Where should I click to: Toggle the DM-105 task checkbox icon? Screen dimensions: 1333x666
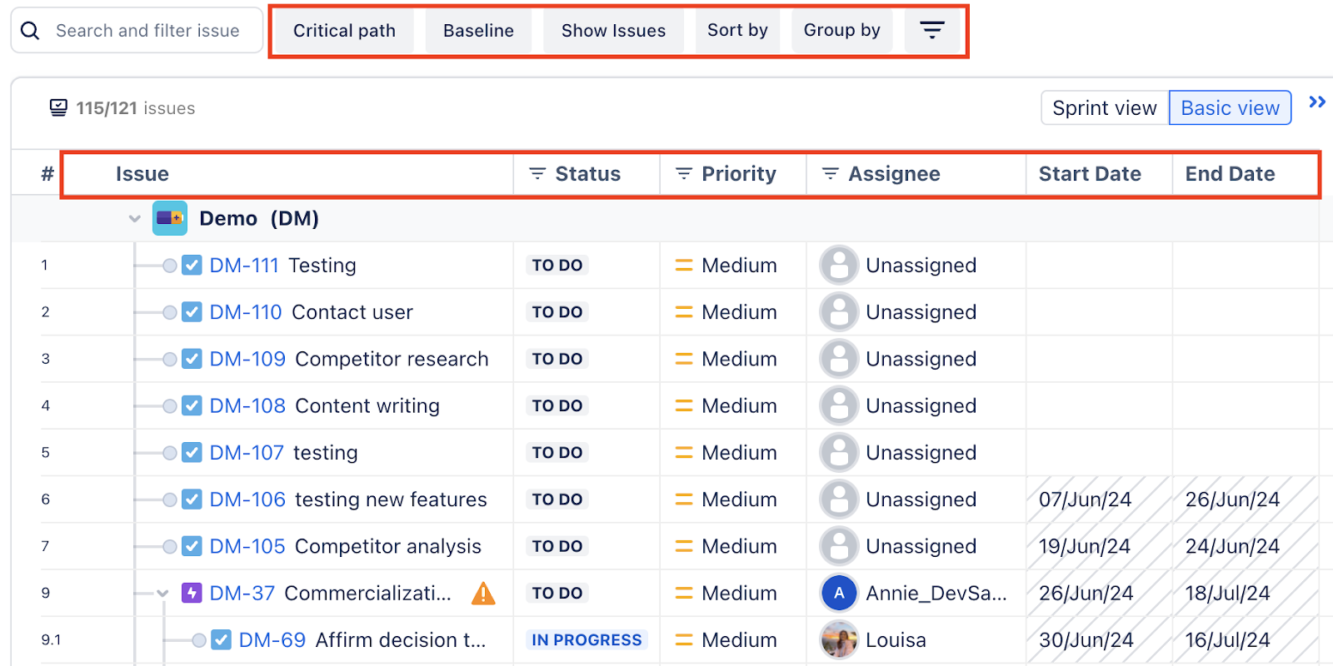[x=192, y=547]
